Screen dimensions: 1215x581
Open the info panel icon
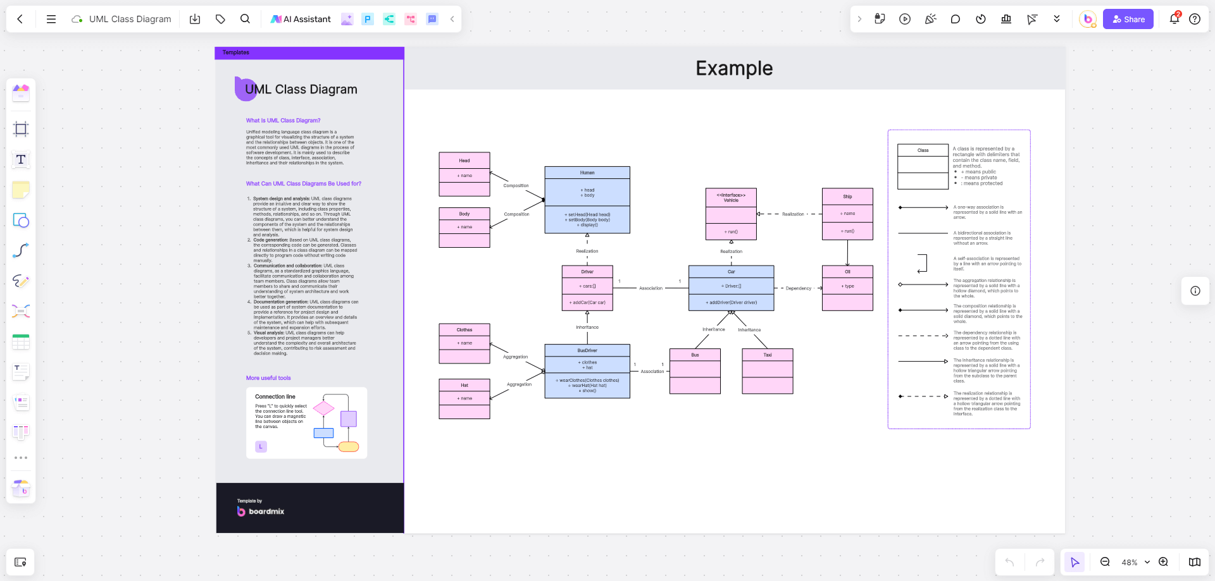pos(1195,291)
